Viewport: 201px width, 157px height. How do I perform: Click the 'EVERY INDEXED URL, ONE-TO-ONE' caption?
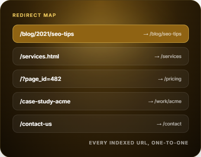[x=139, y=143]
